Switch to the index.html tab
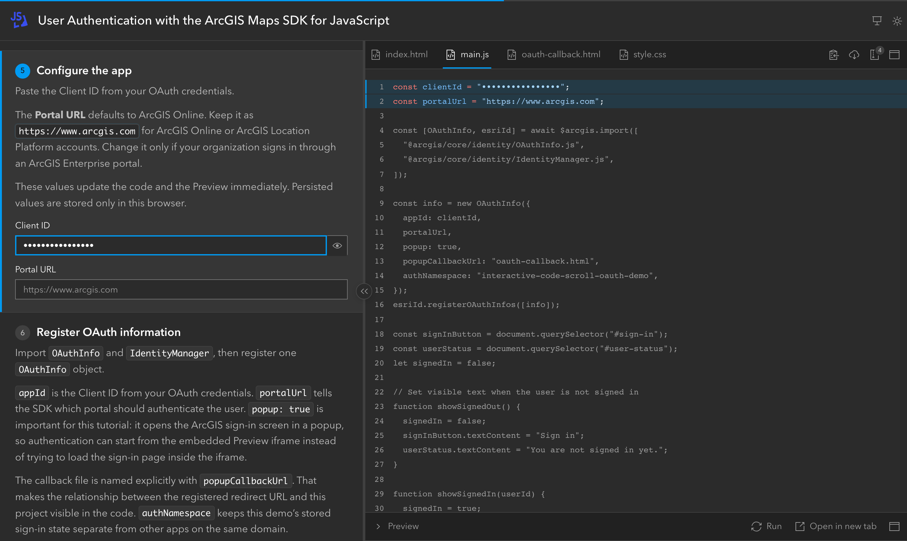Viewport: 907px width, 541px height. pos(400,55)
